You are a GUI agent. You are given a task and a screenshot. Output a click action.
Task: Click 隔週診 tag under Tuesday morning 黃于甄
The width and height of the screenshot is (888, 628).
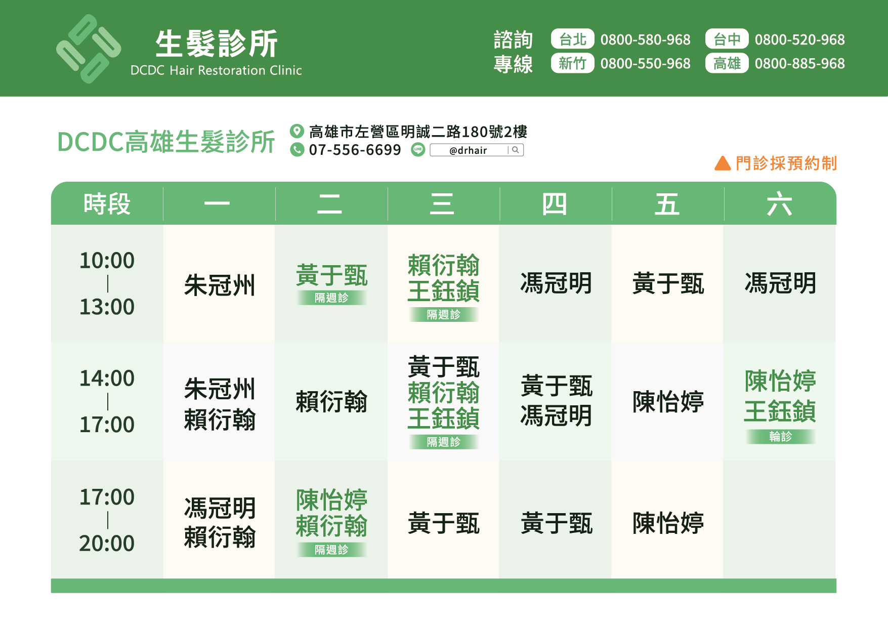click(x=331, y=298)
